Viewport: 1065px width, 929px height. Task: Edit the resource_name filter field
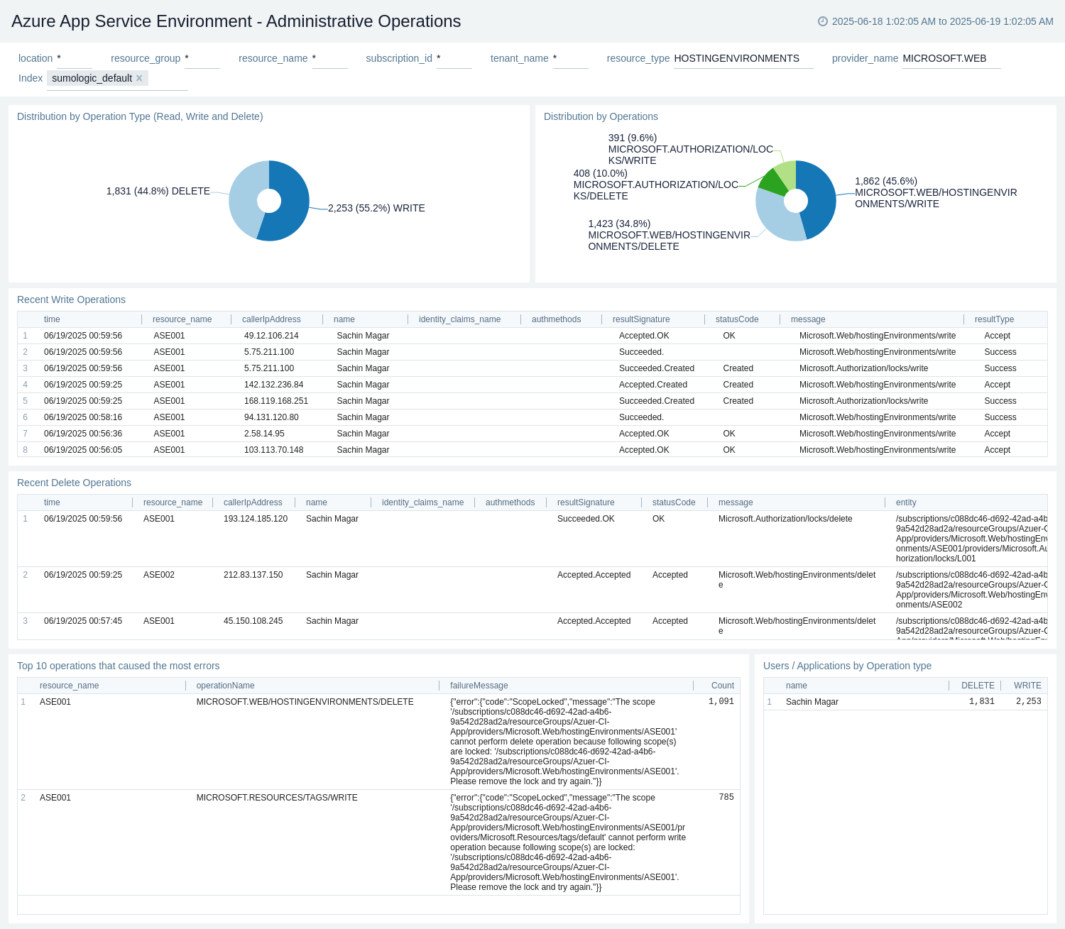point(329,59)
